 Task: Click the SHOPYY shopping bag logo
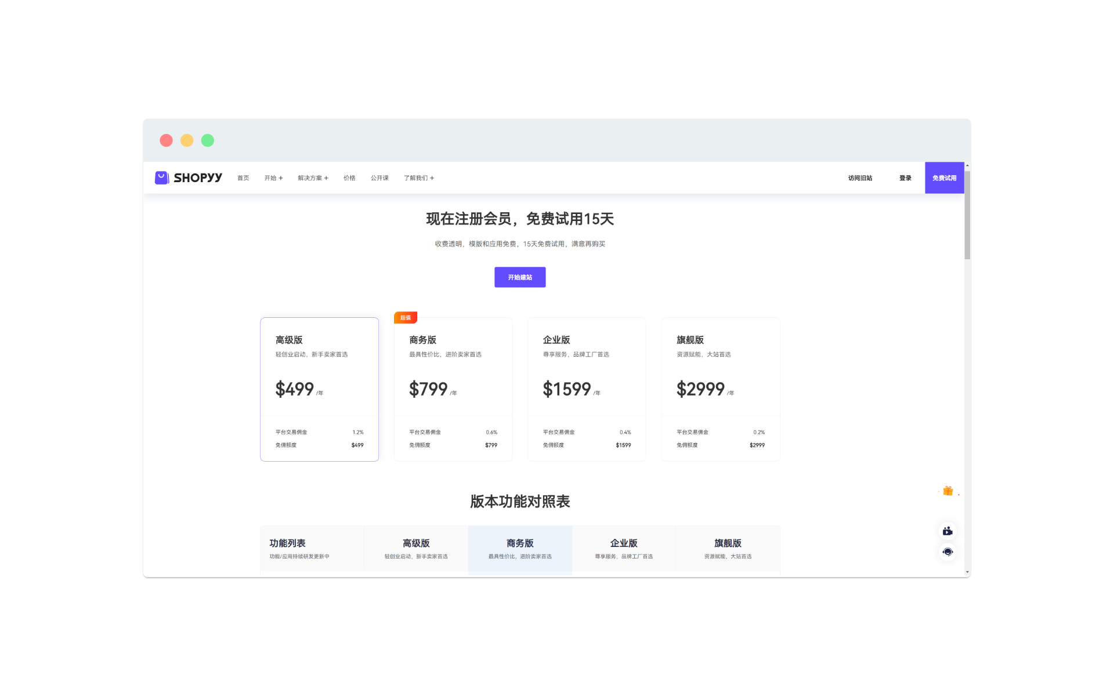(x=162, y=177)
